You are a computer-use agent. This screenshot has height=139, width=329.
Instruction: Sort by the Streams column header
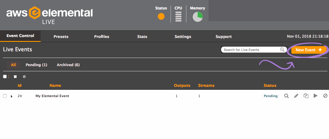coord(206,86)
